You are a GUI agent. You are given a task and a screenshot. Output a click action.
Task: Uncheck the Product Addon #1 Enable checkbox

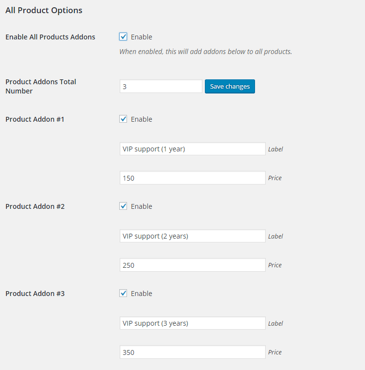click(123, 119)
